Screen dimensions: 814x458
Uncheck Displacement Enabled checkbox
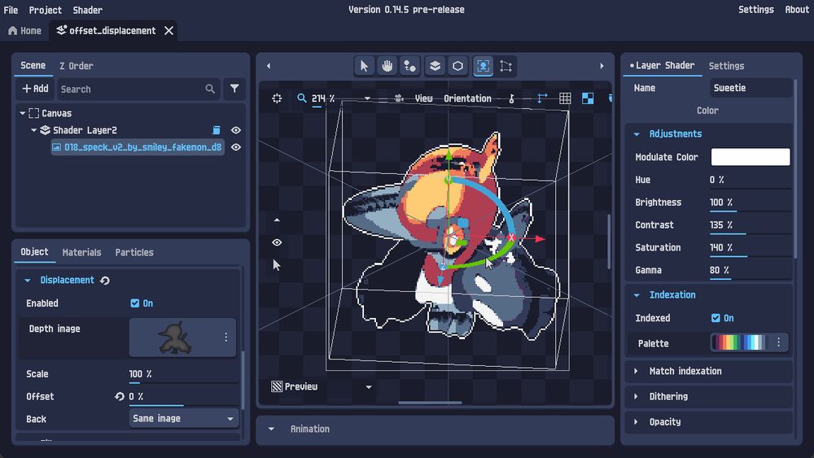(x=135, y=303)
